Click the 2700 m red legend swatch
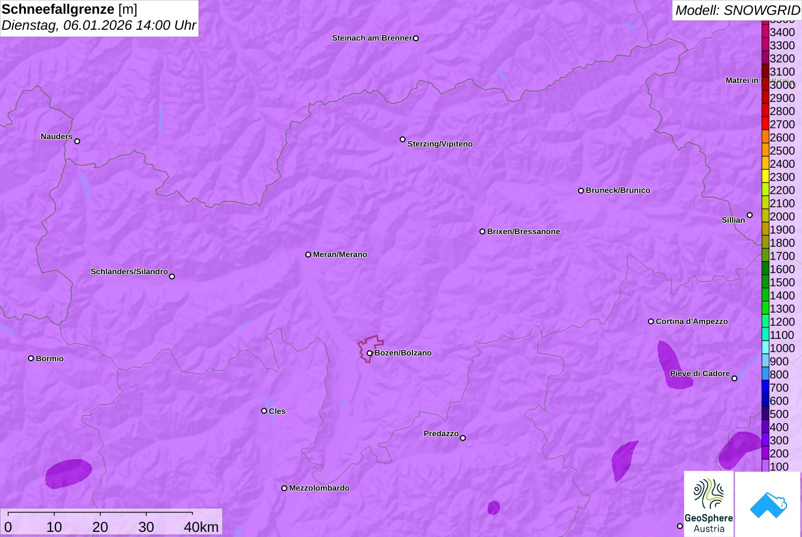 [x=765, y=123]
